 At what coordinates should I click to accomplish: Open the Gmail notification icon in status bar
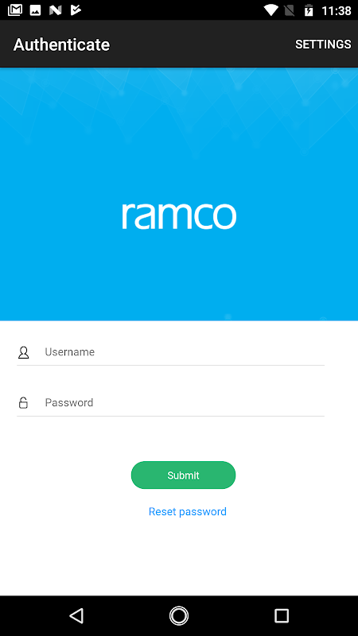click(15, 10)
